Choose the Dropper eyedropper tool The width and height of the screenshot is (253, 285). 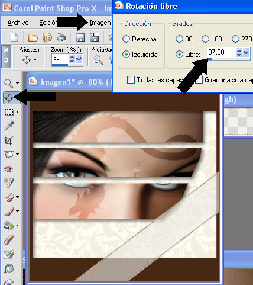[9, 126]
